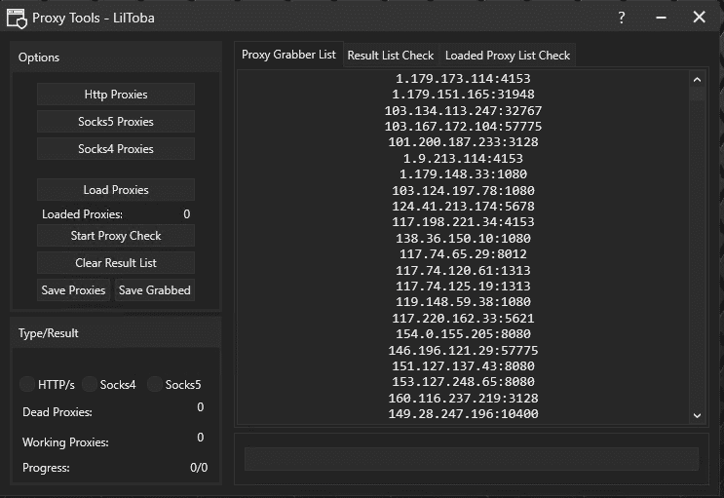This screenshot has height=498, width=724.
Task: Click the progress bar at the bottom
Action: 471,459
